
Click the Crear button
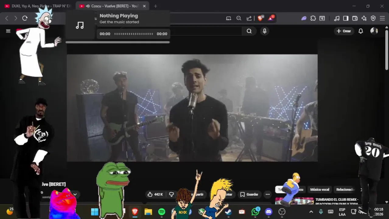tap(344, 31)
